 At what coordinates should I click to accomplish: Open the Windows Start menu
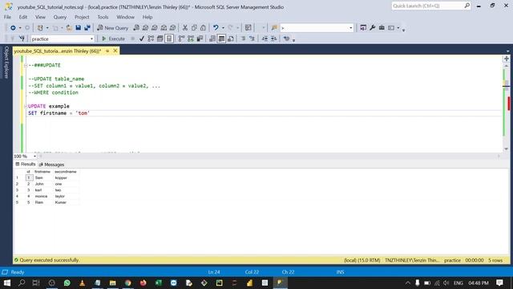(6, 283)
